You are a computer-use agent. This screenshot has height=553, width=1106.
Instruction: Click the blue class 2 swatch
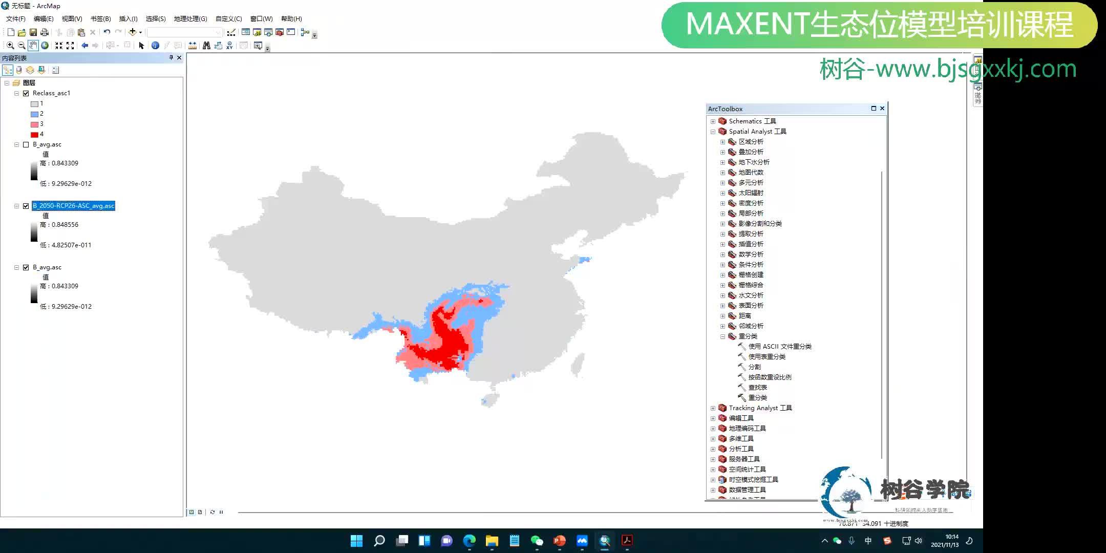(x=34, y=114)
